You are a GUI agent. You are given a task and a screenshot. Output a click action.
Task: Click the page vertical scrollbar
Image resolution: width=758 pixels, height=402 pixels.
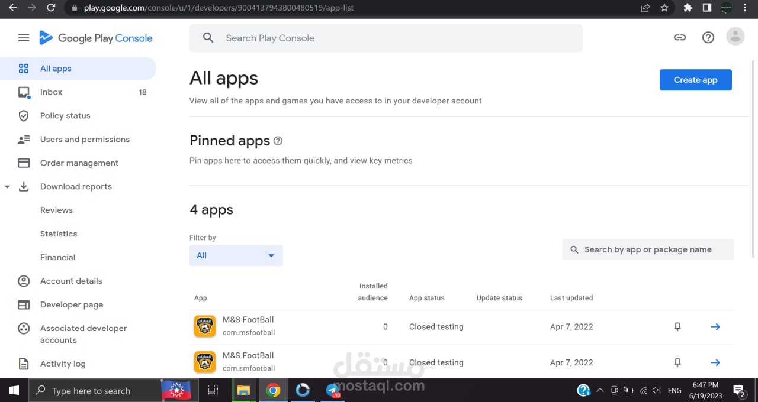[754, 158]
